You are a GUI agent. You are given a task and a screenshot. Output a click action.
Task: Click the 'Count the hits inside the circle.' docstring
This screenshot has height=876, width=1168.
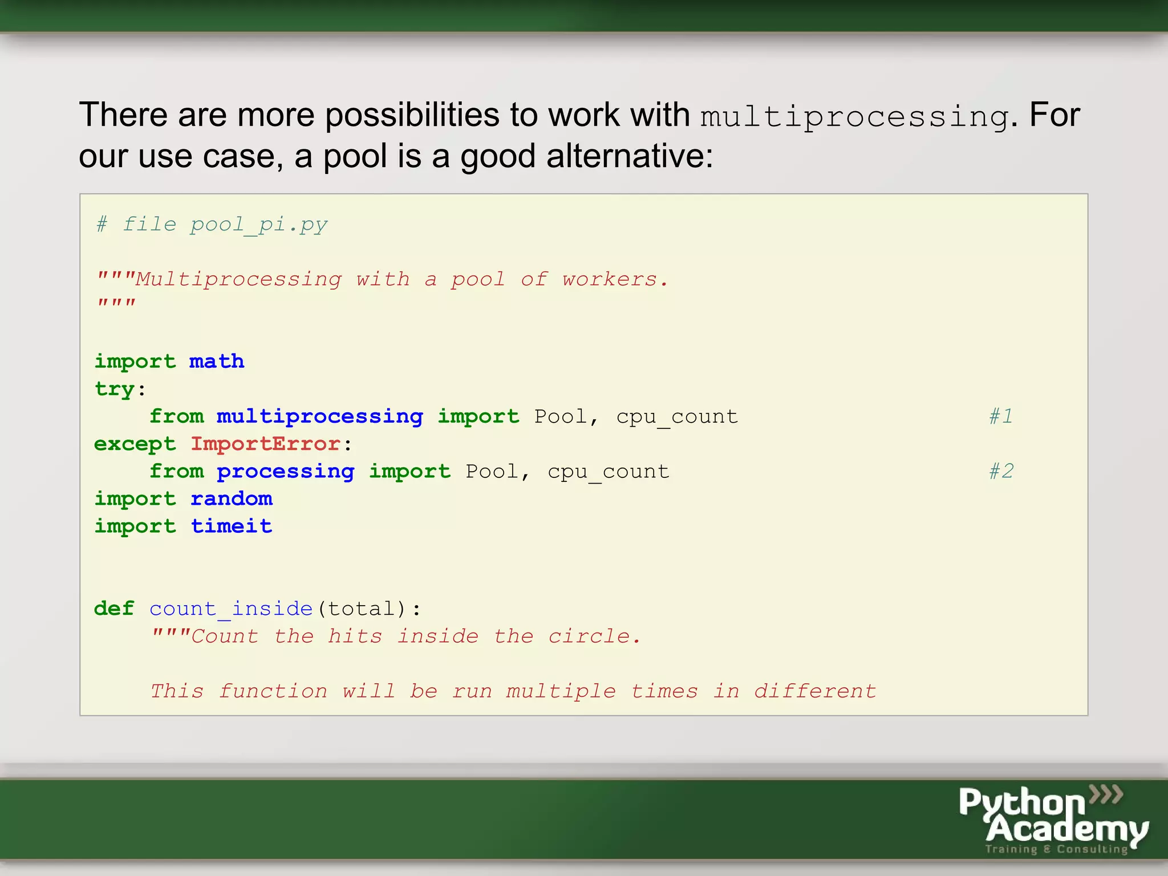click(x=396, y=636)
